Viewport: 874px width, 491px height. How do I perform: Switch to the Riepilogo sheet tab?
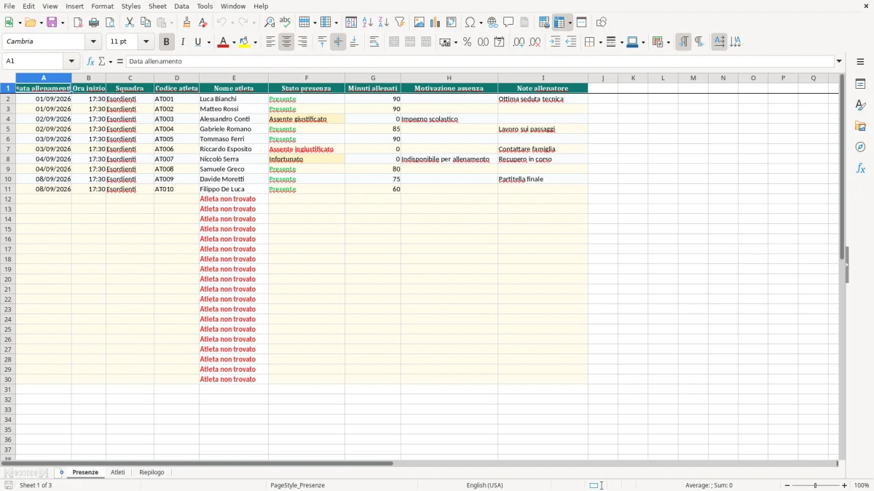[x=151, y=473]
